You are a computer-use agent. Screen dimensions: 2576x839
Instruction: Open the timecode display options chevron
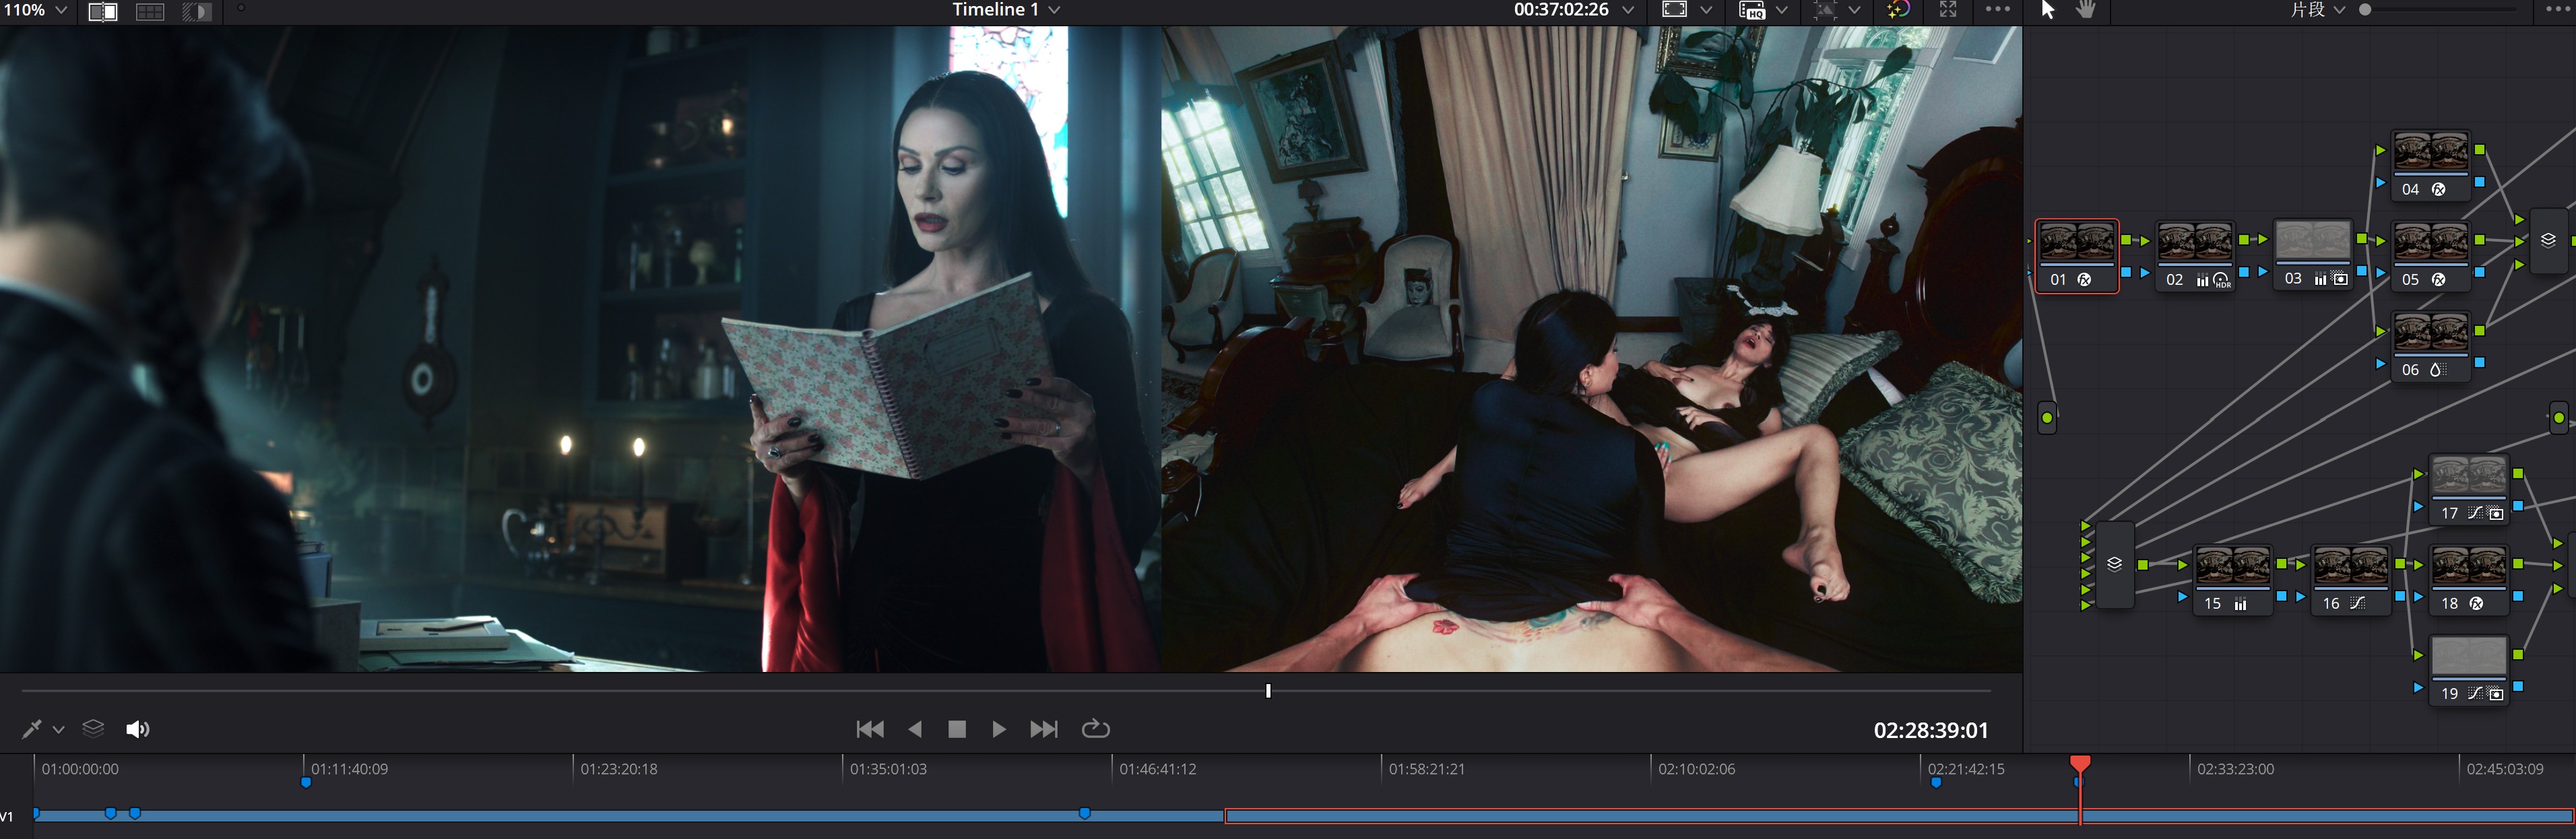pos(1628,10)
